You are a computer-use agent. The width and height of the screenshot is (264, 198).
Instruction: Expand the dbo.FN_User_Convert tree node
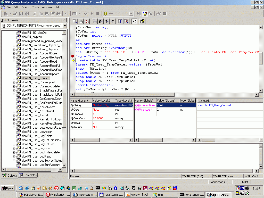(x=14, y=78)
